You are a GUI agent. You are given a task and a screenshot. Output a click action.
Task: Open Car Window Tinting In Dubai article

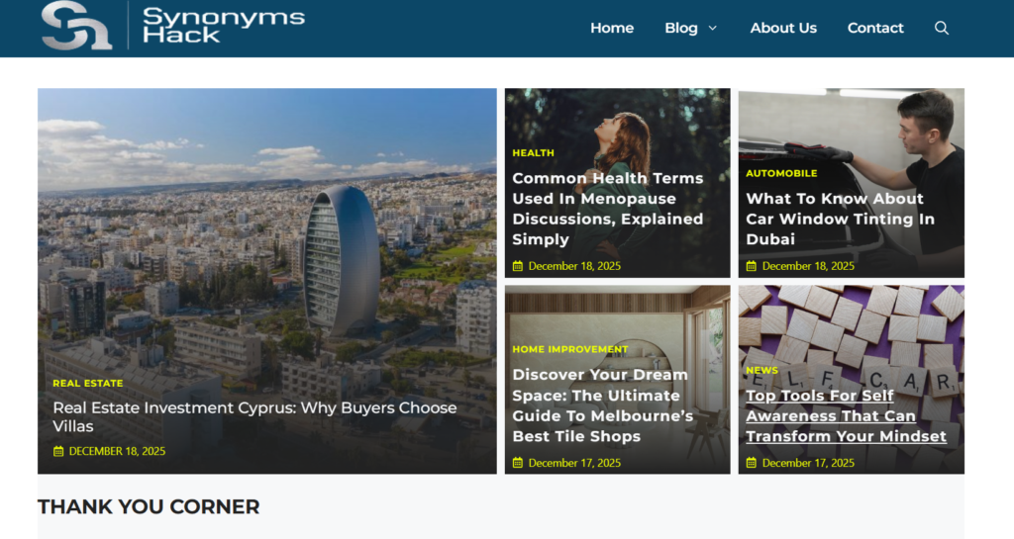tap(840, 219)
